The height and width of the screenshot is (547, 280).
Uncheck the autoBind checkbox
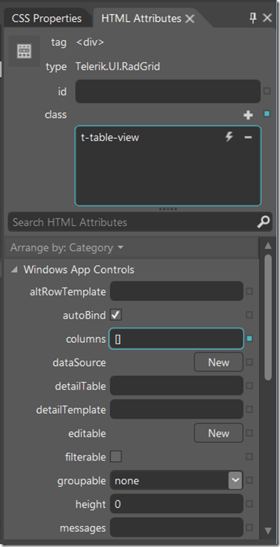pos(116,315)
